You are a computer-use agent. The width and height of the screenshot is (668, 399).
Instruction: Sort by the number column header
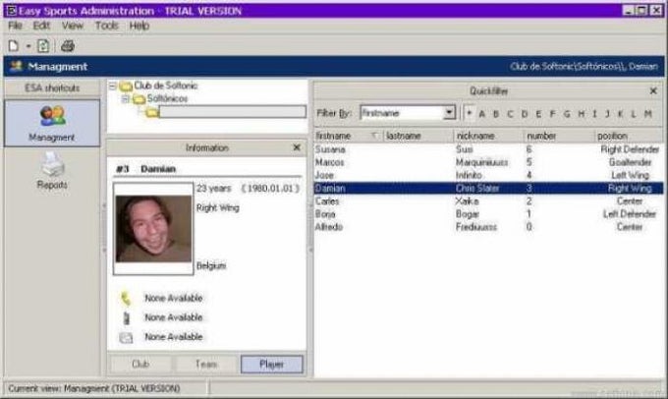[559, 136]
